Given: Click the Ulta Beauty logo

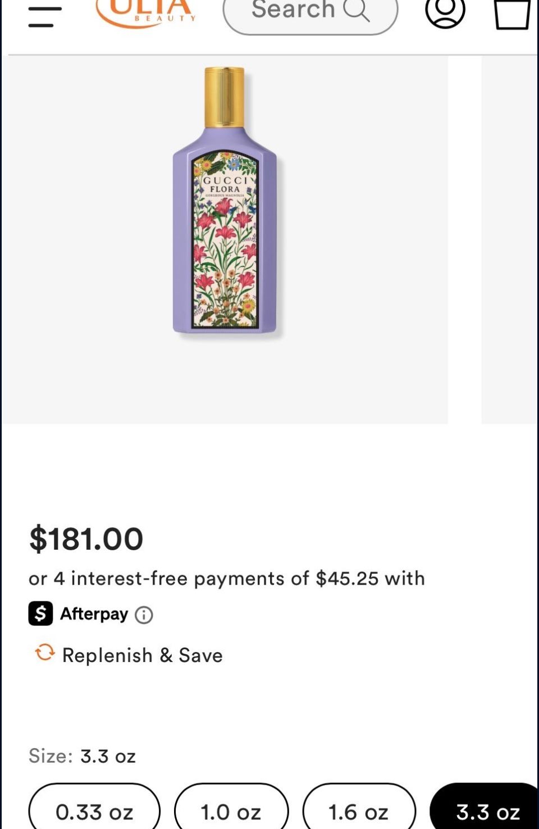Looking at the screenshot, I should coord(145,13).
